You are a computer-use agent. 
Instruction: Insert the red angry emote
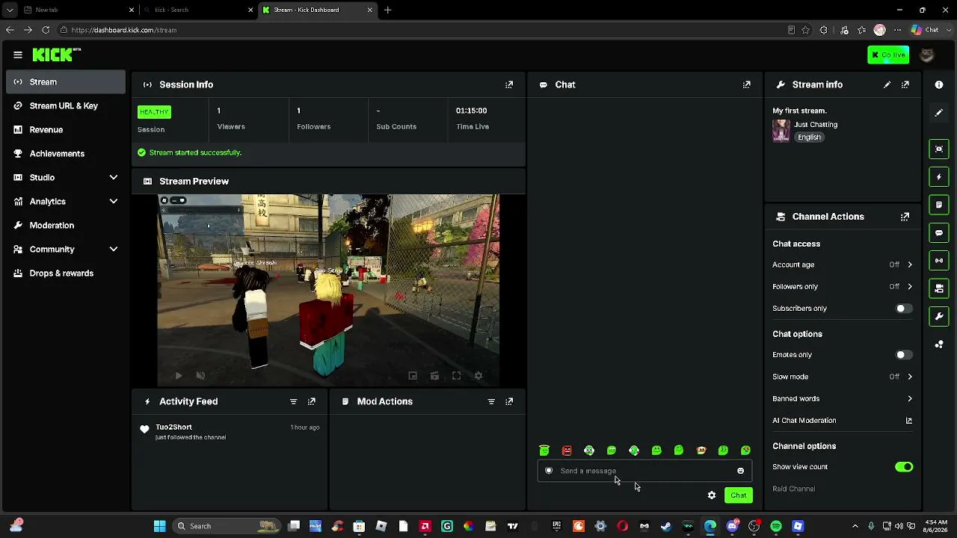click(x=567, y=450)
